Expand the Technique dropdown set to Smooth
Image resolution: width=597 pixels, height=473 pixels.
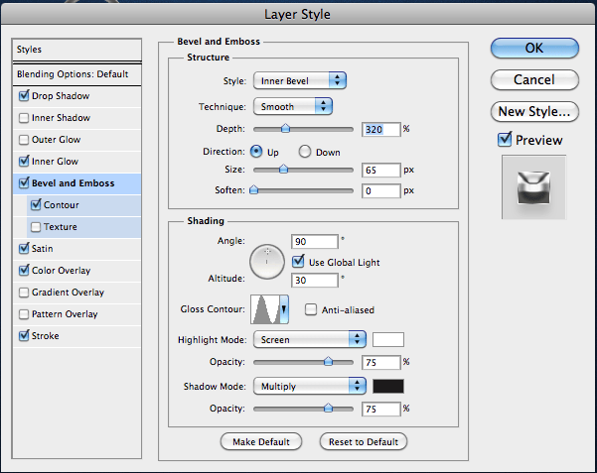(x=293, y=106)
